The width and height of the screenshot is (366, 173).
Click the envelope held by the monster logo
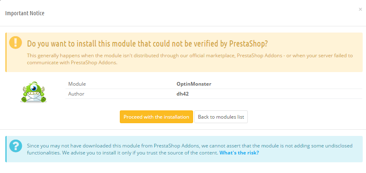[33, 98]
